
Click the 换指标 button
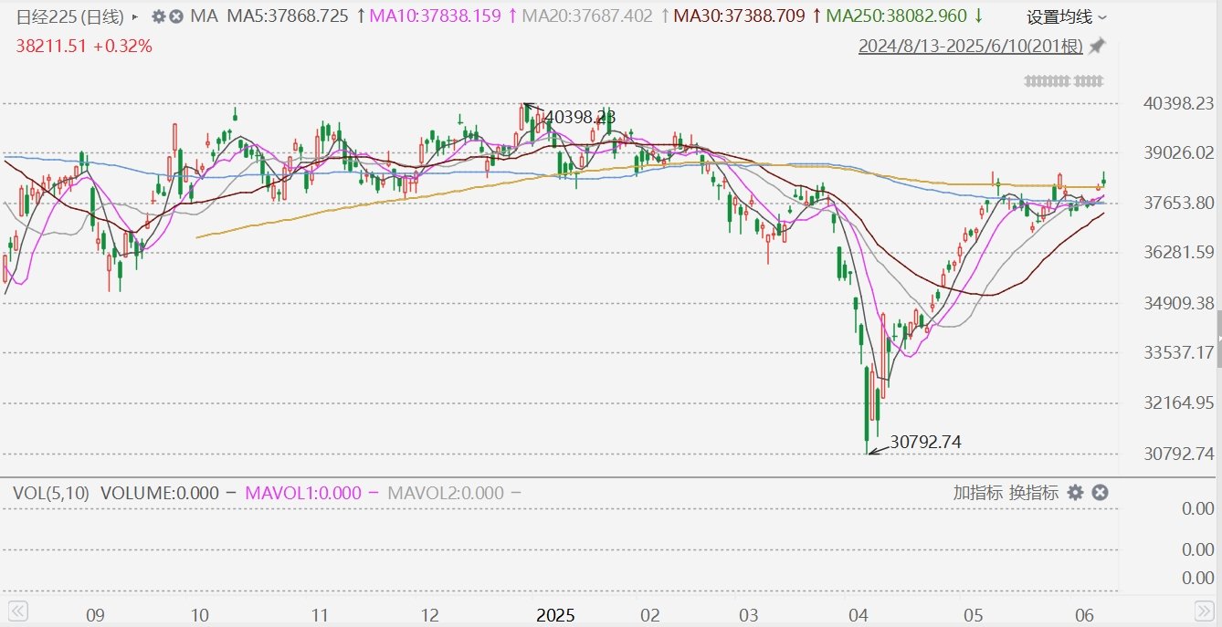[1033, 493]
